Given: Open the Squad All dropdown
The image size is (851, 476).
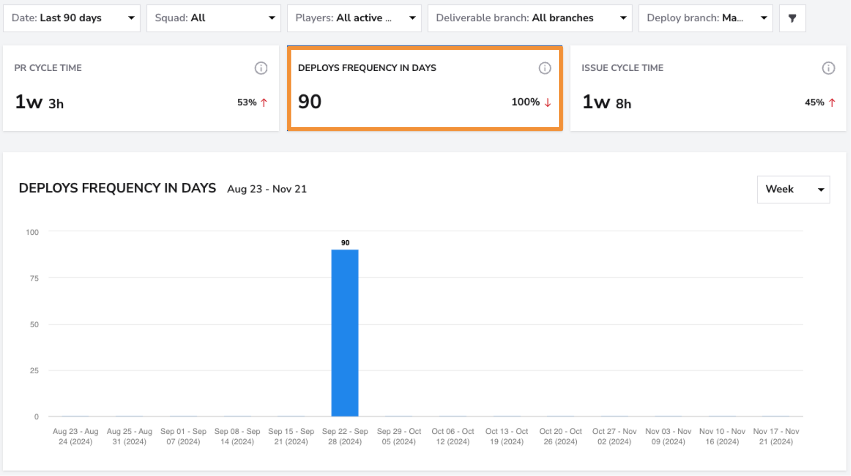Looking at the screenshot, I should tap(214, 18).
